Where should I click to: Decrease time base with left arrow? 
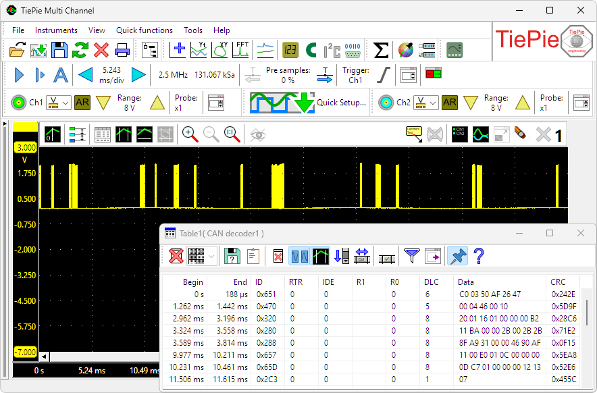[86, 75]
